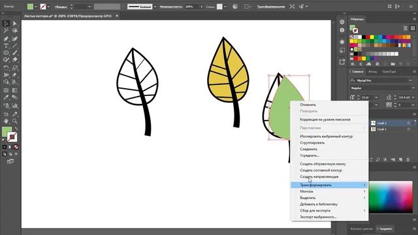Viewport: 418px width, 235px height.
Task: Select the Hand tool
Action: click(x=6, y=121)
